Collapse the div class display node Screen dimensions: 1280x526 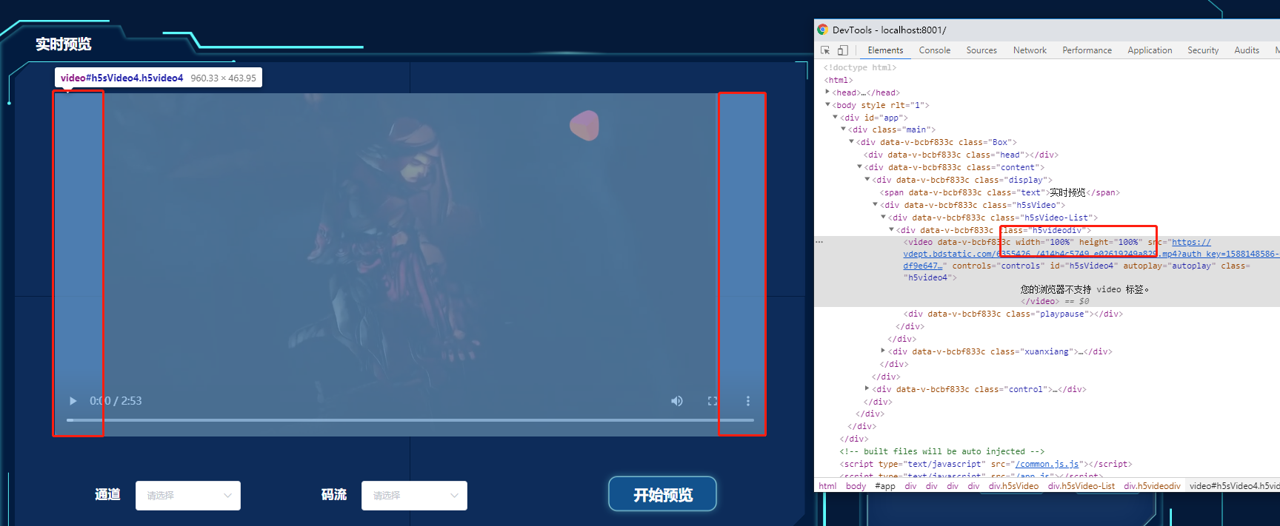(x=867, y=179)
